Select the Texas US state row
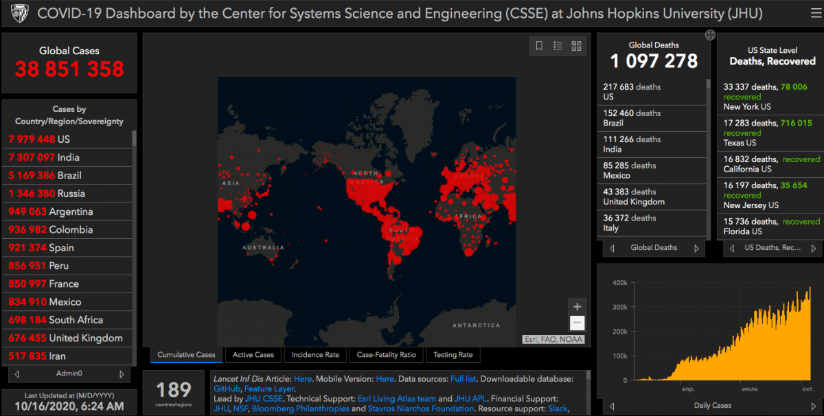 coord(772,132)
